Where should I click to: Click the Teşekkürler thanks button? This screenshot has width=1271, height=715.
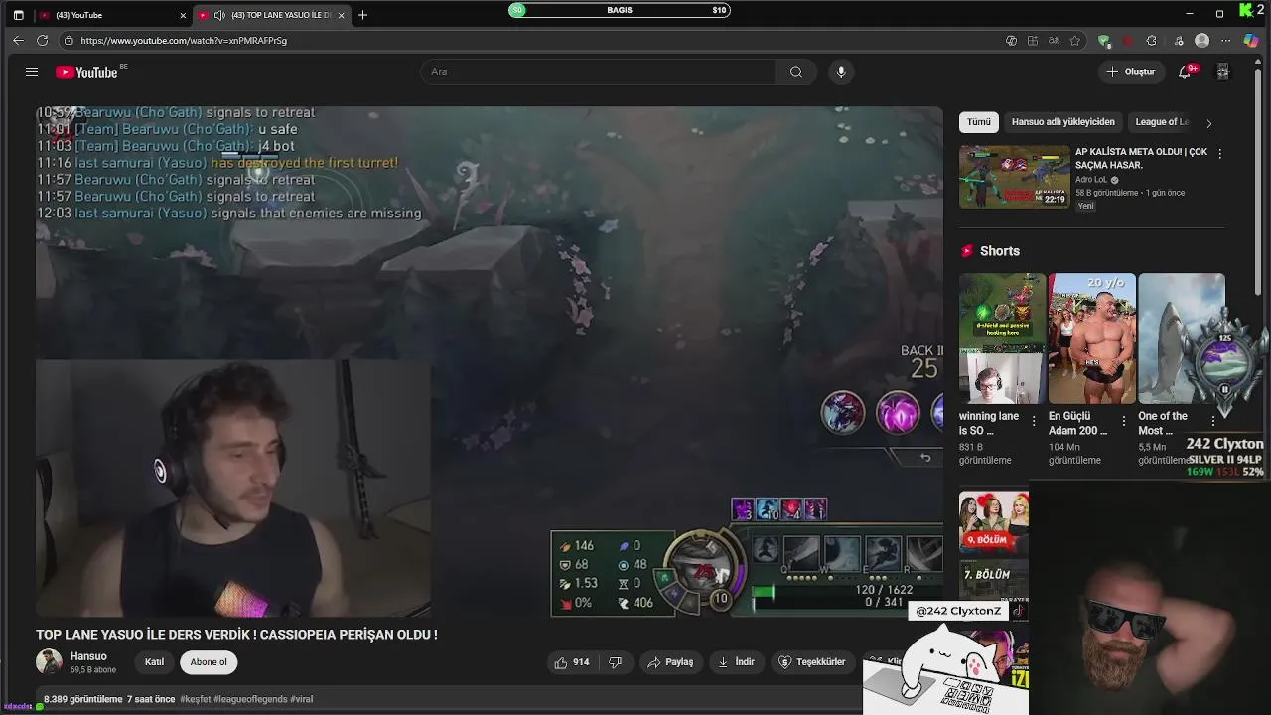(x=812, y=662)
